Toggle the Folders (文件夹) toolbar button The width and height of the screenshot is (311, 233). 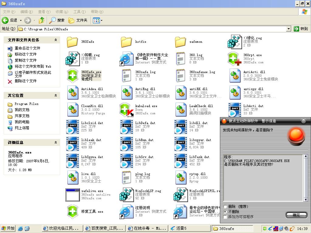78,20
